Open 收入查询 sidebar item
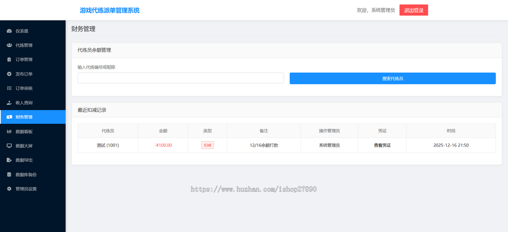 click(33, 103)
